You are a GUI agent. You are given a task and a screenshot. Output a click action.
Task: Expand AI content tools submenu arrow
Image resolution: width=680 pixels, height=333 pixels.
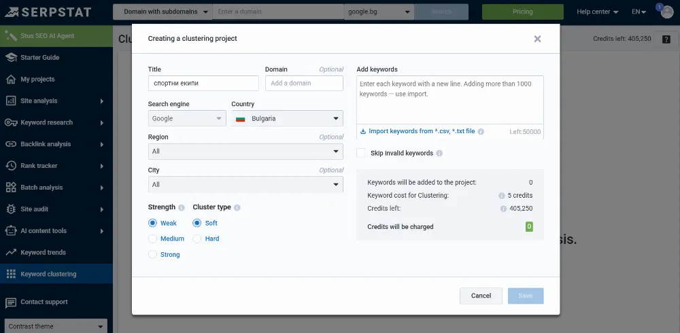(x=102, y=230)
